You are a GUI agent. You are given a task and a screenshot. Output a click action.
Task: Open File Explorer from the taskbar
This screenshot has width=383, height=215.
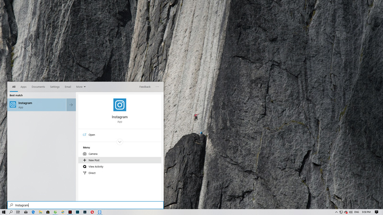[40, 212]
